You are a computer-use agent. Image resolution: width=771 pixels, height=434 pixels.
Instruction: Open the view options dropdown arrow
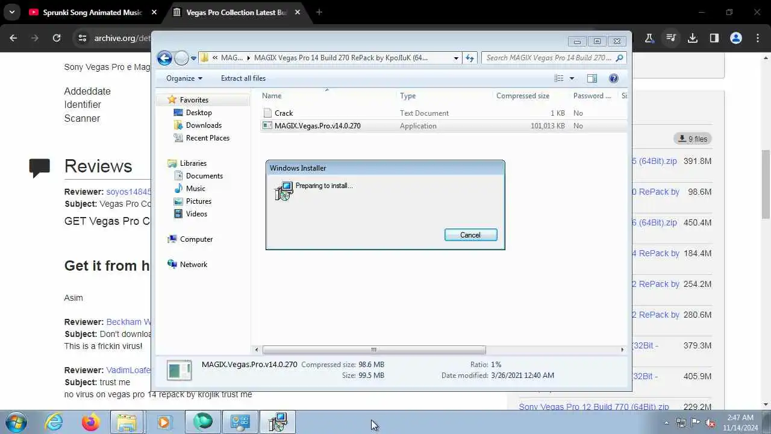[x=572, y=78]
